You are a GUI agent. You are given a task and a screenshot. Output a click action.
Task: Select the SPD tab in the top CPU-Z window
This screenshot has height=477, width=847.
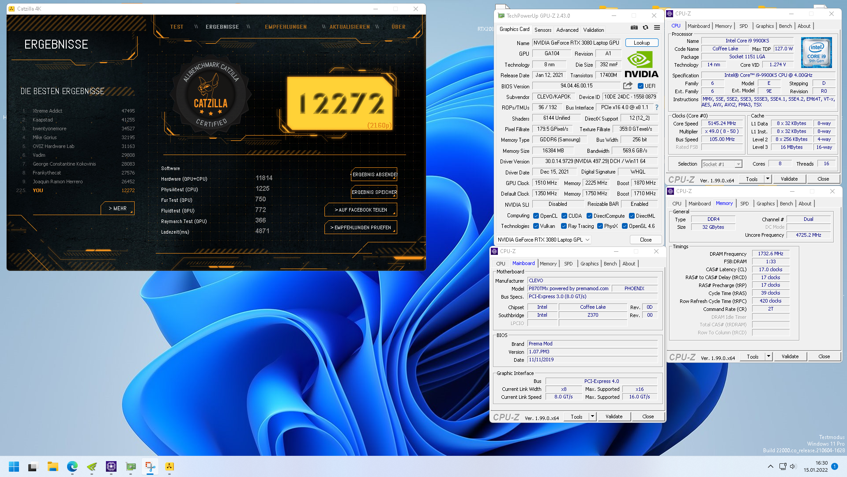click(743, 26)
